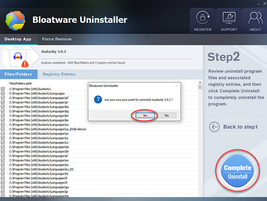267x201 pixels.
Task: Click the file list scrollbar thumb
Action: point(200,87)
